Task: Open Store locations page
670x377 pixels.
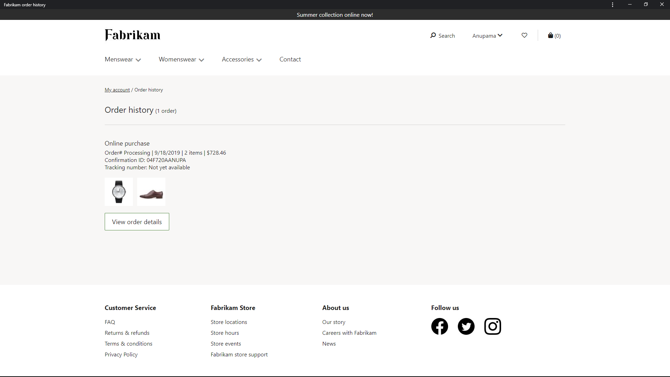Action: [x=229, y=322]
